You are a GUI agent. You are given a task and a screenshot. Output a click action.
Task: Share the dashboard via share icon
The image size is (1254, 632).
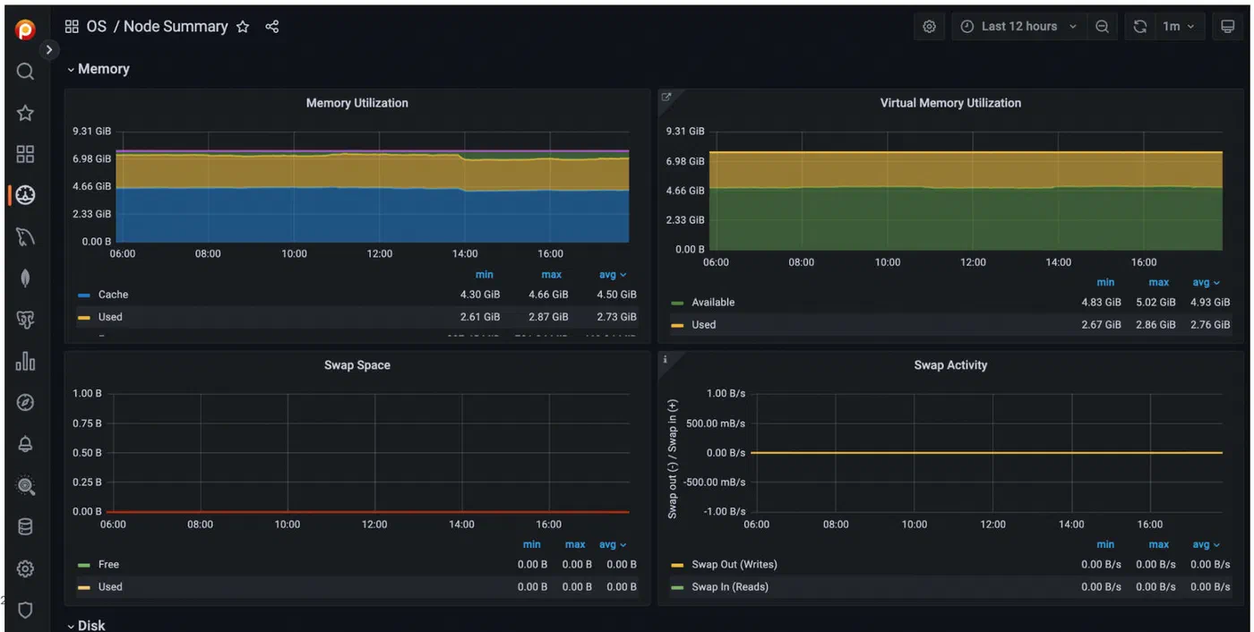(272, 27)
